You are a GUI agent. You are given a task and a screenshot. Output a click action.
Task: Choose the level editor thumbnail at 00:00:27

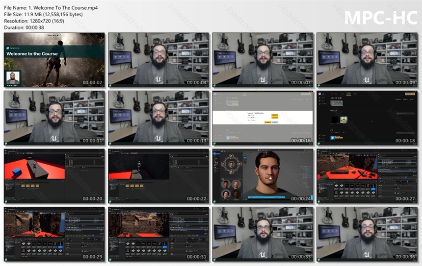[x=367, y=176]
